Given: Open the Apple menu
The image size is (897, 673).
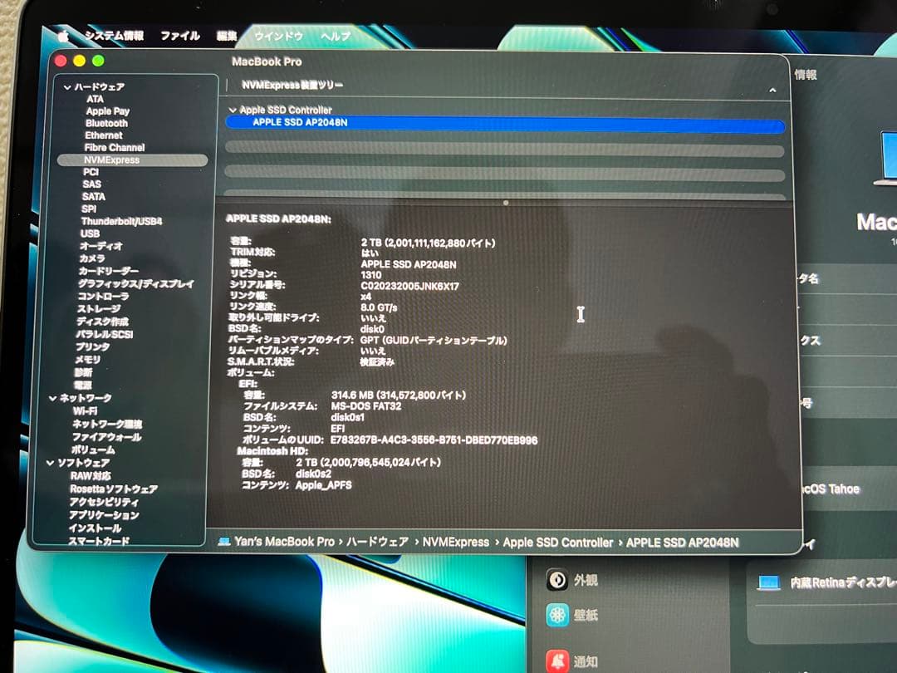Looking at the screenshot, I should pos(61,36).
